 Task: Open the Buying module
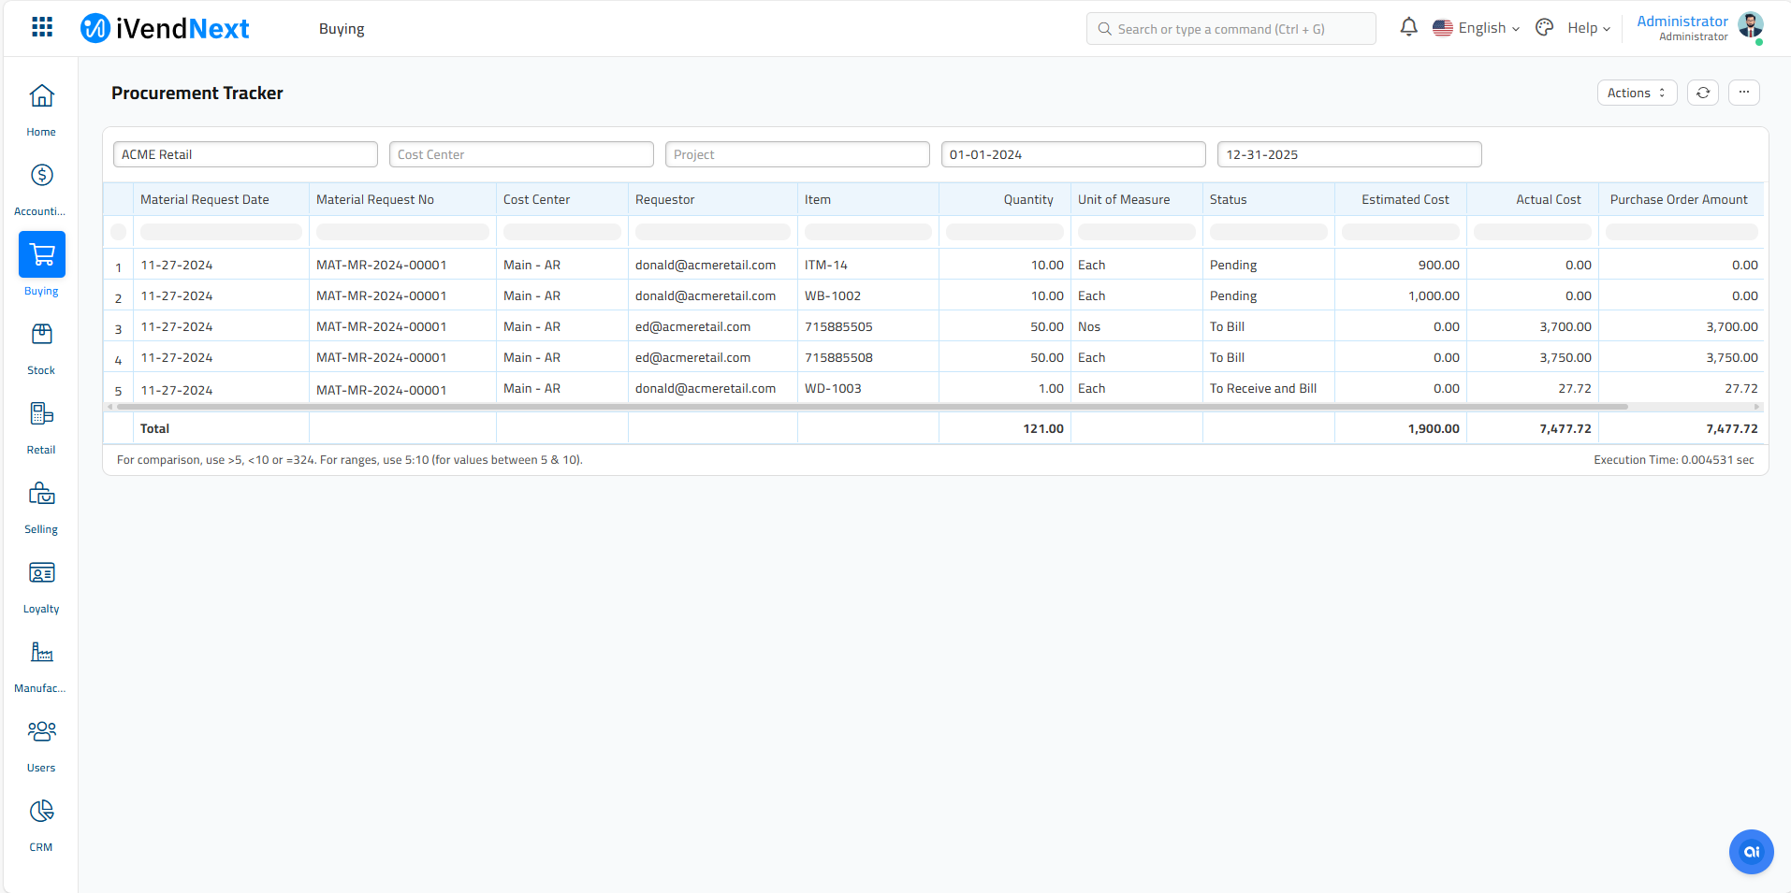[x=41, y=266]
